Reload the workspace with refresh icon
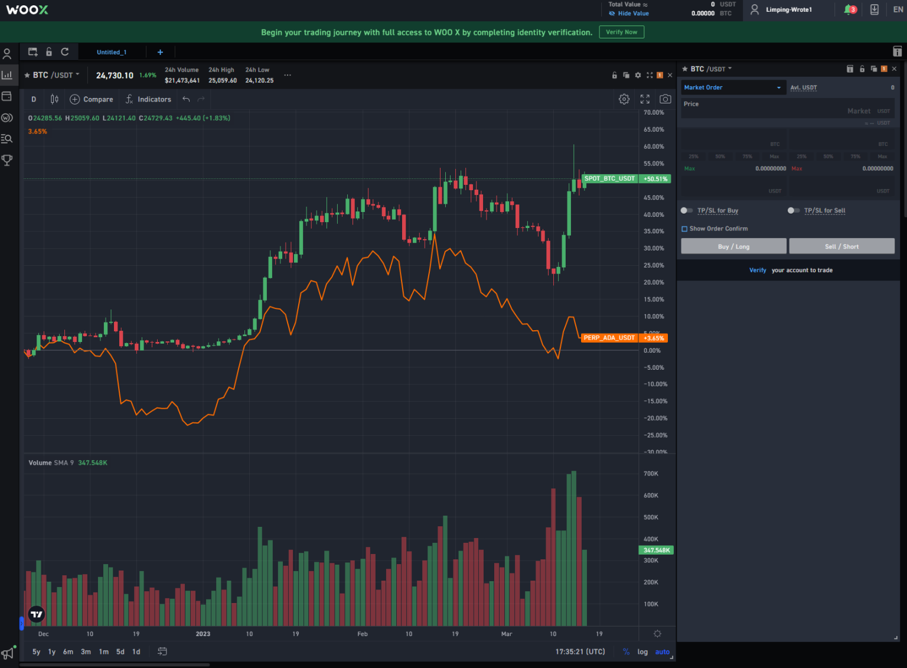Image resolution: width=907 pixels, height=668 pixels. click(65, 52)
